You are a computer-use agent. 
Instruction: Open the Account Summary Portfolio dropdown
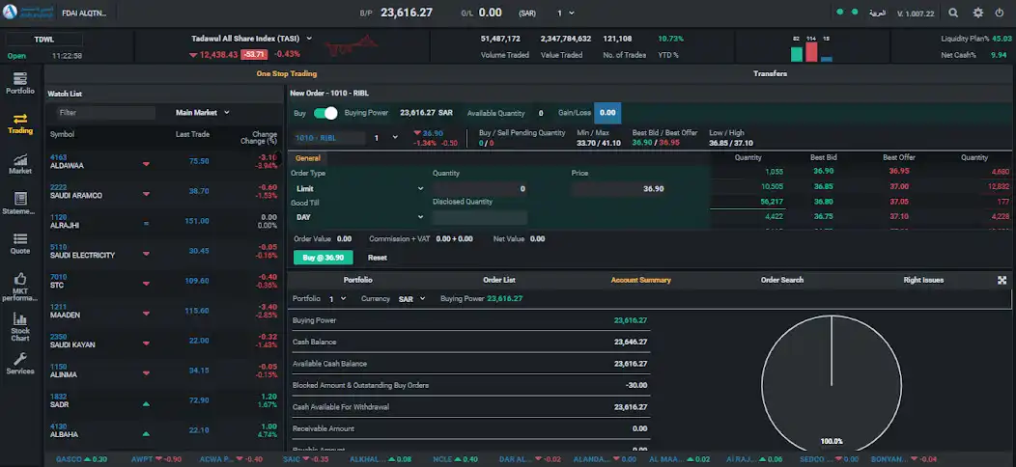point(338,298)
